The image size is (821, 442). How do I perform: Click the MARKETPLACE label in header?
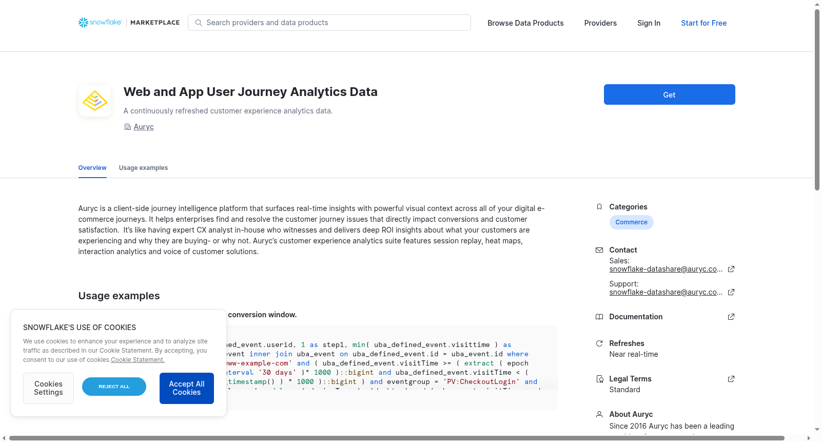[x=155, y=23]
